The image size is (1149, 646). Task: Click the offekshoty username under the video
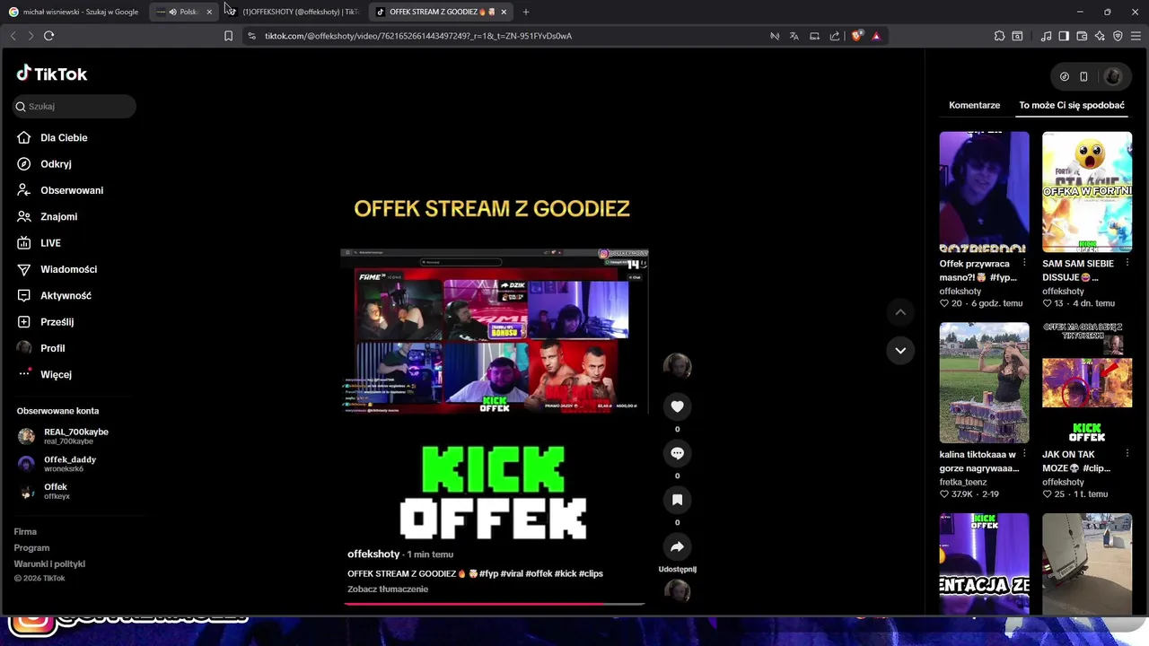[x=373, y=554]
